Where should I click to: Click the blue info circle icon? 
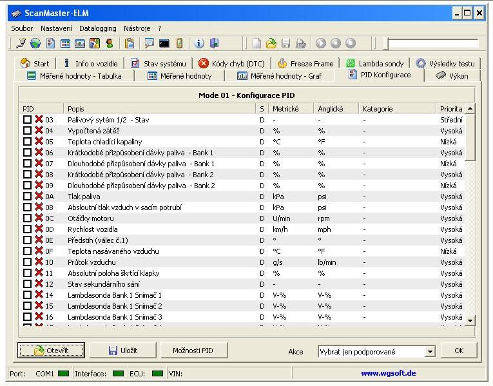point(198,43)
